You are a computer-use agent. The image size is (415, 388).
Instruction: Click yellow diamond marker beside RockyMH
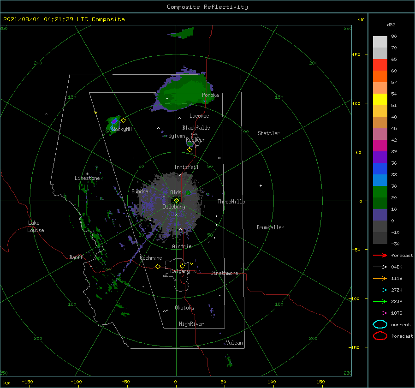tap(123, 120)
